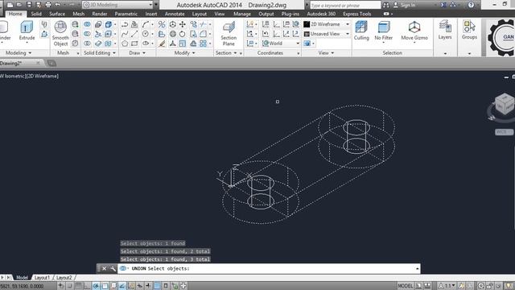Select the Spline draw tool
The width and height of the screenshot is (515, 290).
(125, 34)
